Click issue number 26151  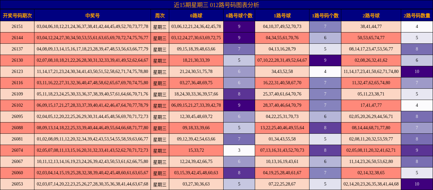click(x=17, y=27)
